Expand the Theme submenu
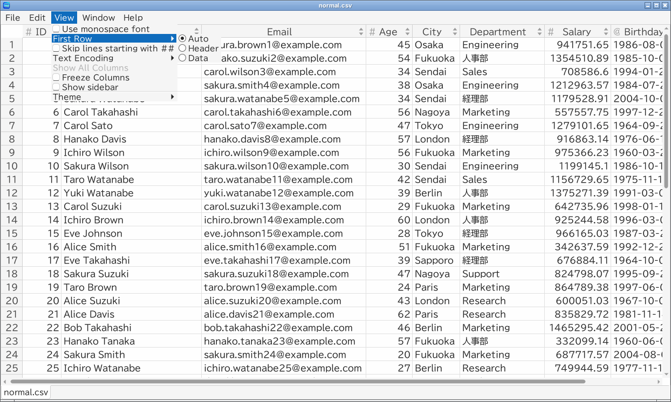 click(114, 97)
